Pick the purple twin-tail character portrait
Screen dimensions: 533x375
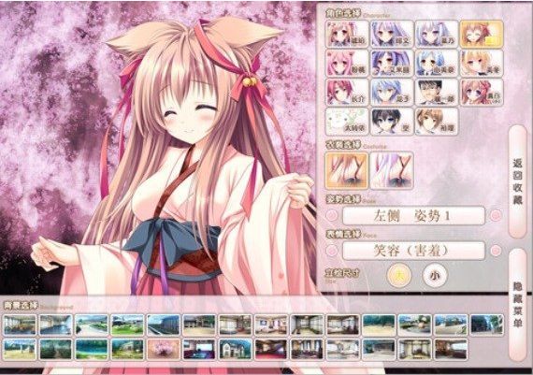[x=392, y=63]
